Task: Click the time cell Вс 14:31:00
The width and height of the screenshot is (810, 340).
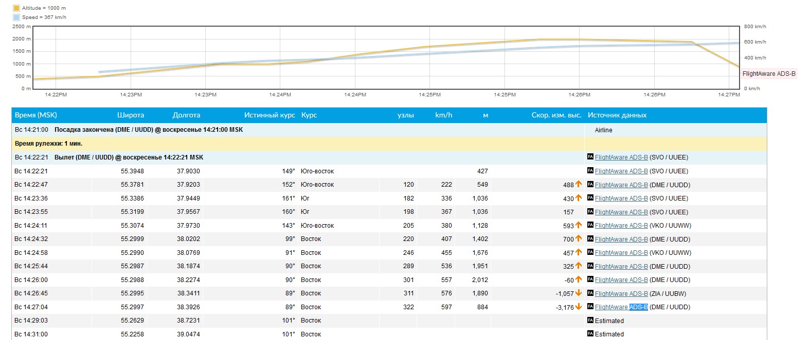Action: point(31,334)
